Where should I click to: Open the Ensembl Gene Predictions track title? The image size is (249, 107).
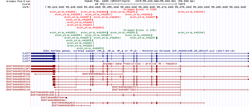tap(140, 64)
